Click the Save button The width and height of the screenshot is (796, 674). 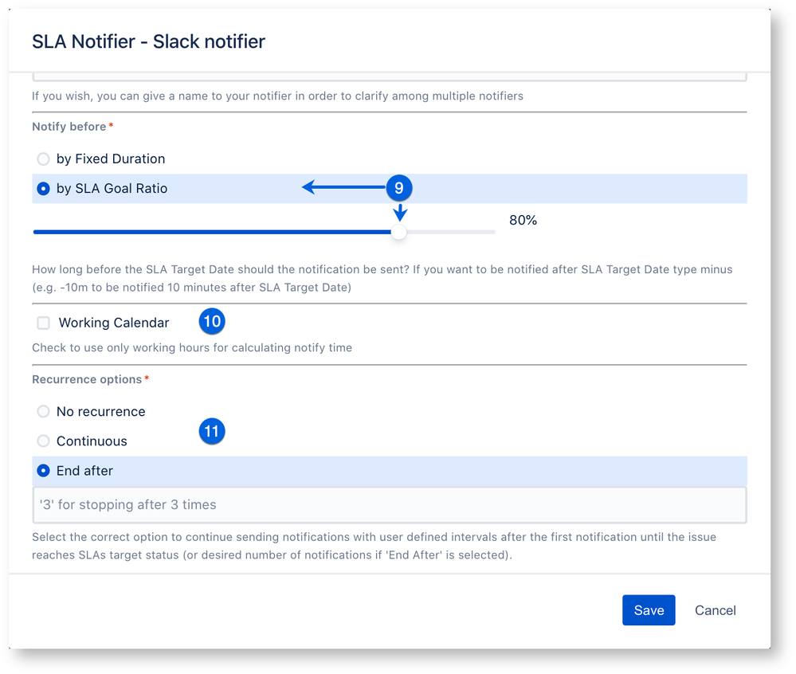pyautogui.click(x=648, y=609)
